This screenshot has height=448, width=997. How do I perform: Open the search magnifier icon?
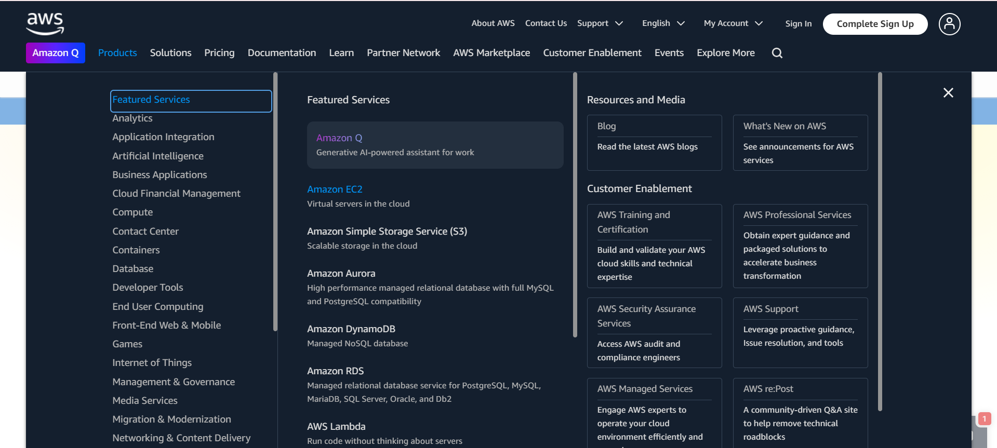(777, 53)
